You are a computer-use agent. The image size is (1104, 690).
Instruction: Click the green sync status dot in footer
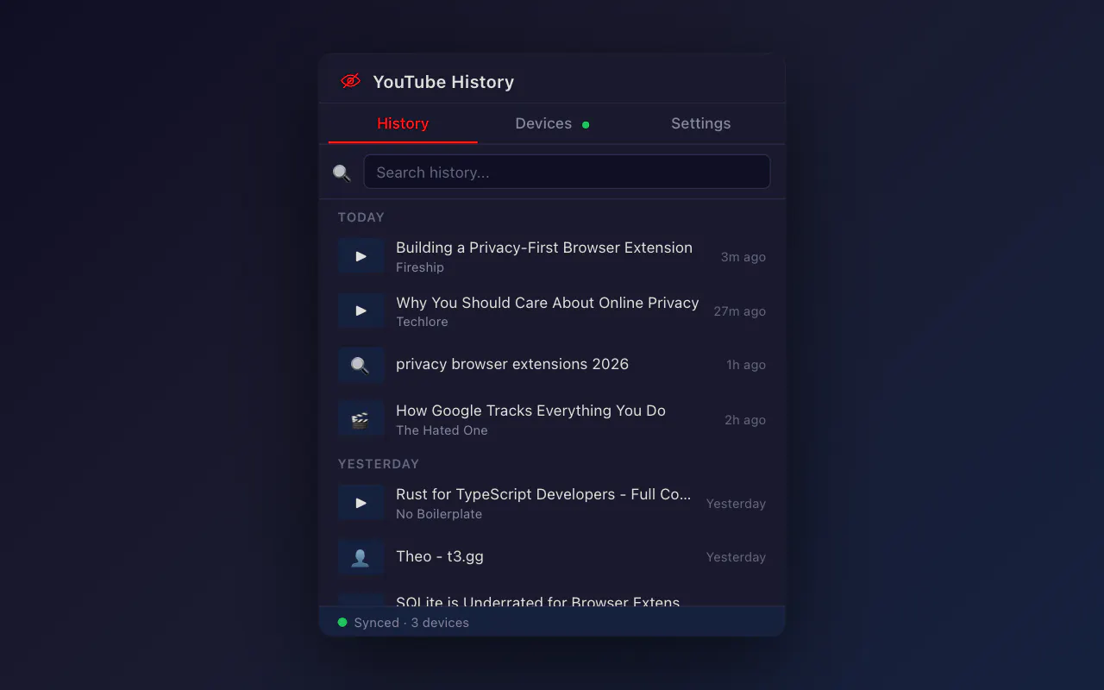(342, 622)
